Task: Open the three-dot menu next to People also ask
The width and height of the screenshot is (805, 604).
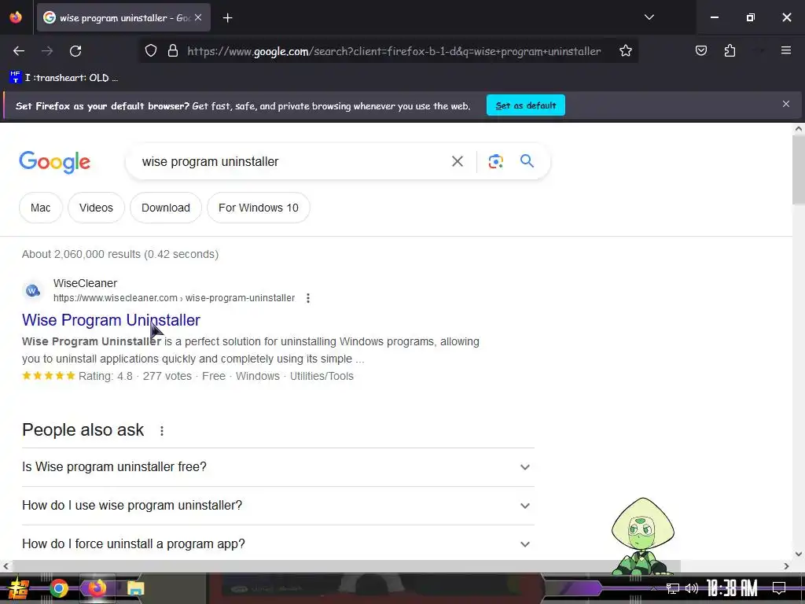Action: tap(162, 431)
